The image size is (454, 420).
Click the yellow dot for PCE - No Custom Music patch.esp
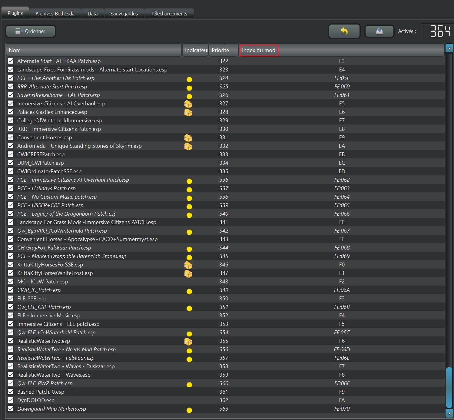coord(189,198)
